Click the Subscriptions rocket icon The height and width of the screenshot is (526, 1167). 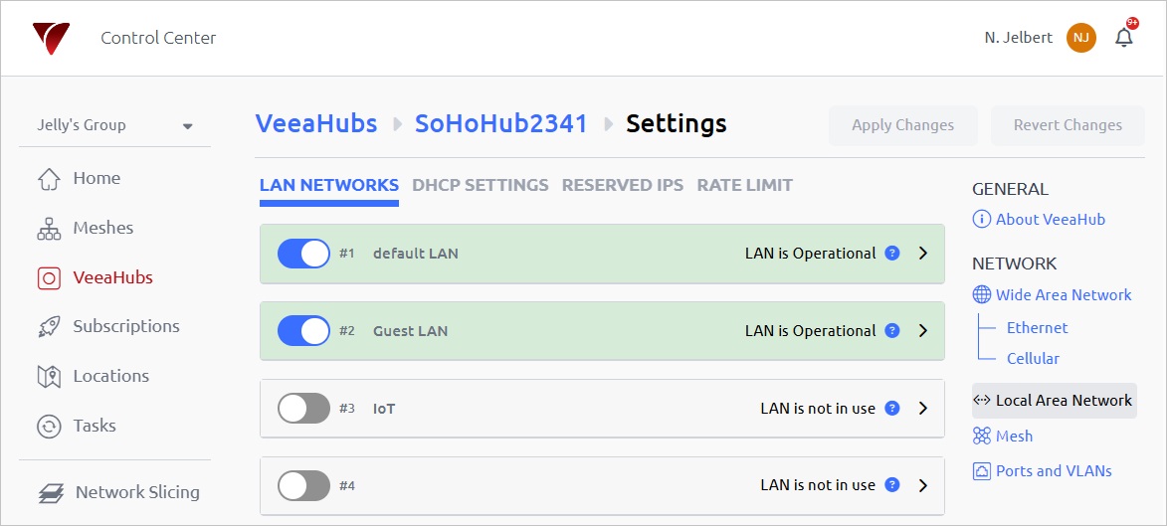49,326
